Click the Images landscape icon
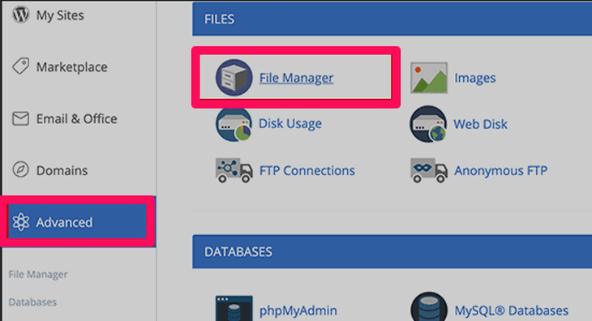The width and height of the screenshot is (592, 321). tap(429, 78)
